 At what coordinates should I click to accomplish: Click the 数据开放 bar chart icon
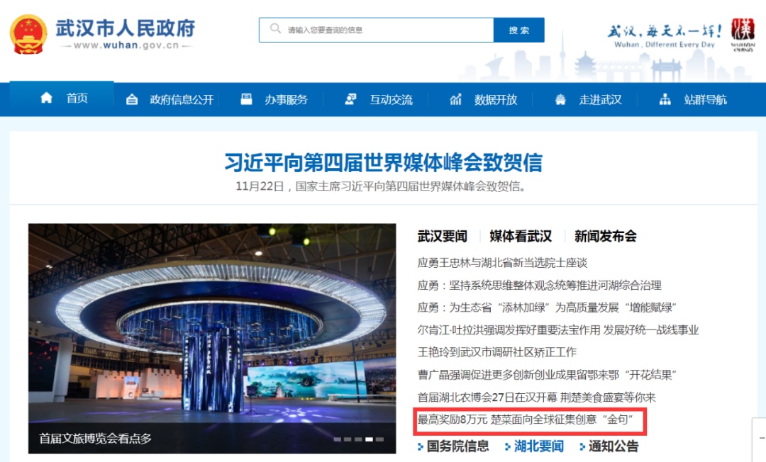(455, 100)
